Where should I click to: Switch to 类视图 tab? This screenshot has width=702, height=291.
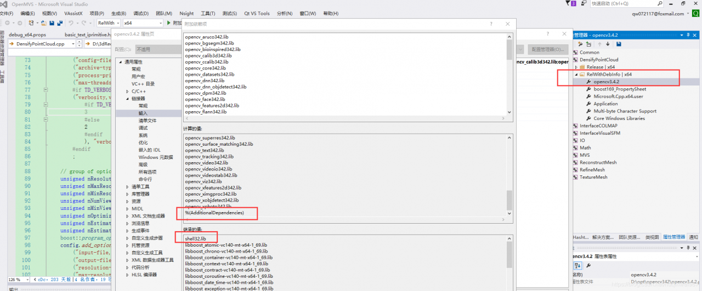pos(652,237)
